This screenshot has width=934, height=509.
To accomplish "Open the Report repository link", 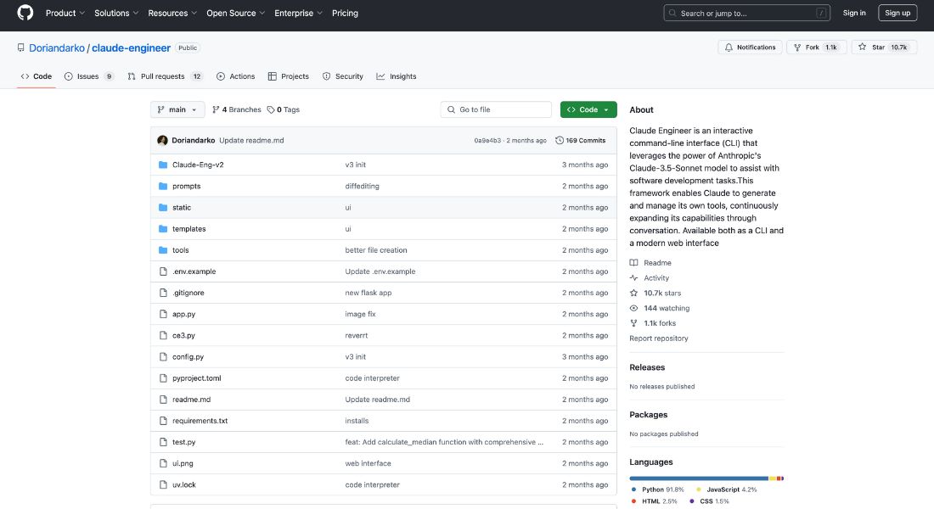I will pos(658,338).
